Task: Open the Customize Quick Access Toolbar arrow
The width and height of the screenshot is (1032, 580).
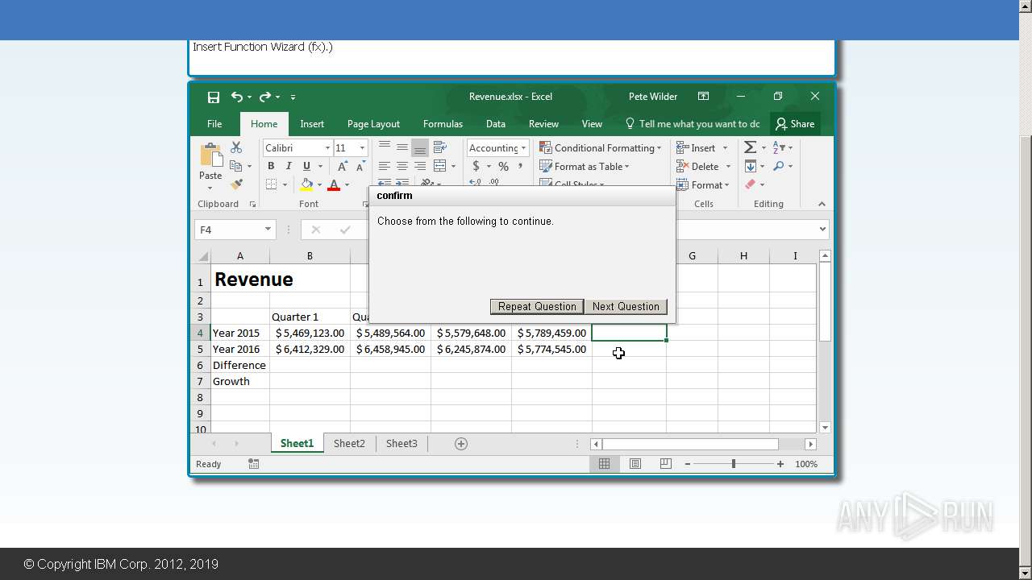Action: pos(293,97)
